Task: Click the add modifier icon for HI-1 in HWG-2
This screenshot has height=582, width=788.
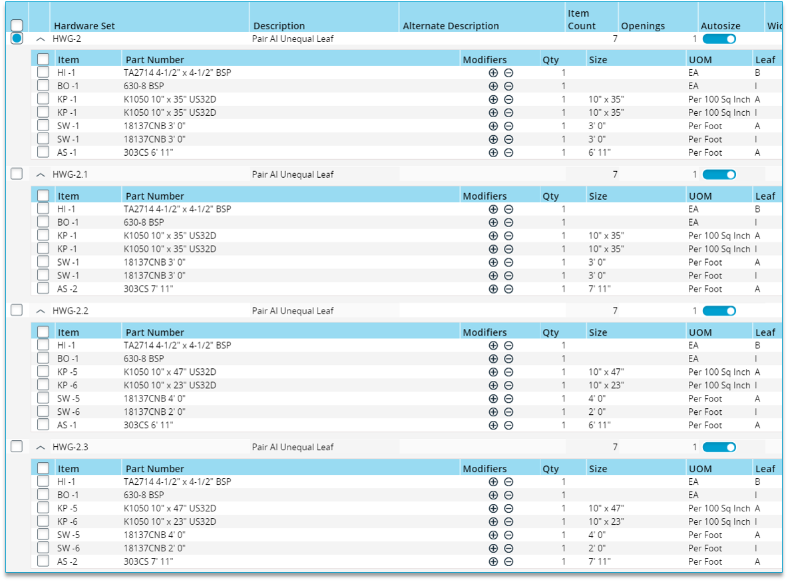Action: [493, 73]
